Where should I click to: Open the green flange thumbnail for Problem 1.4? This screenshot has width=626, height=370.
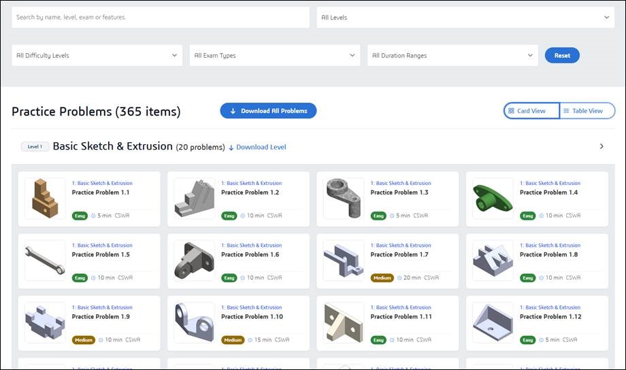click(493, 198)
